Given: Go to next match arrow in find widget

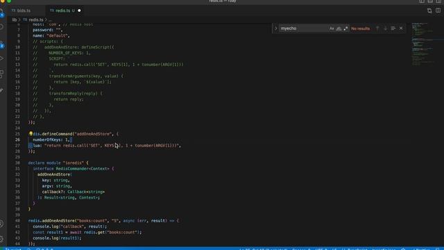Looking at the screenshot, I should click(385, 28).
